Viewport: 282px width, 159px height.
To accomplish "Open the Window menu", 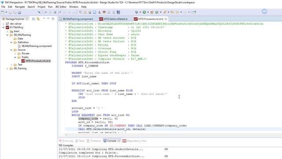I will pos(74,7).
